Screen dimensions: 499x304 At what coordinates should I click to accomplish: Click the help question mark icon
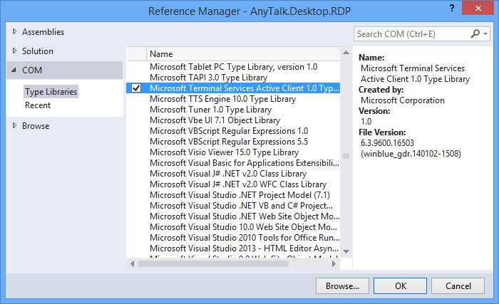click(452, 8)
